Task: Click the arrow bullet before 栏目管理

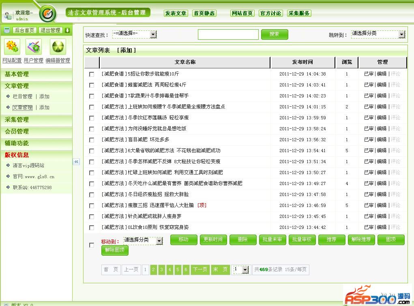Action: tap(8, 97)
